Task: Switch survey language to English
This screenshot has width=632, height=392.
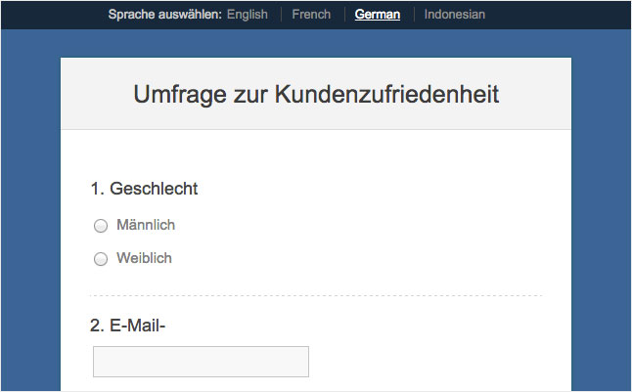Action: [247, 15]
